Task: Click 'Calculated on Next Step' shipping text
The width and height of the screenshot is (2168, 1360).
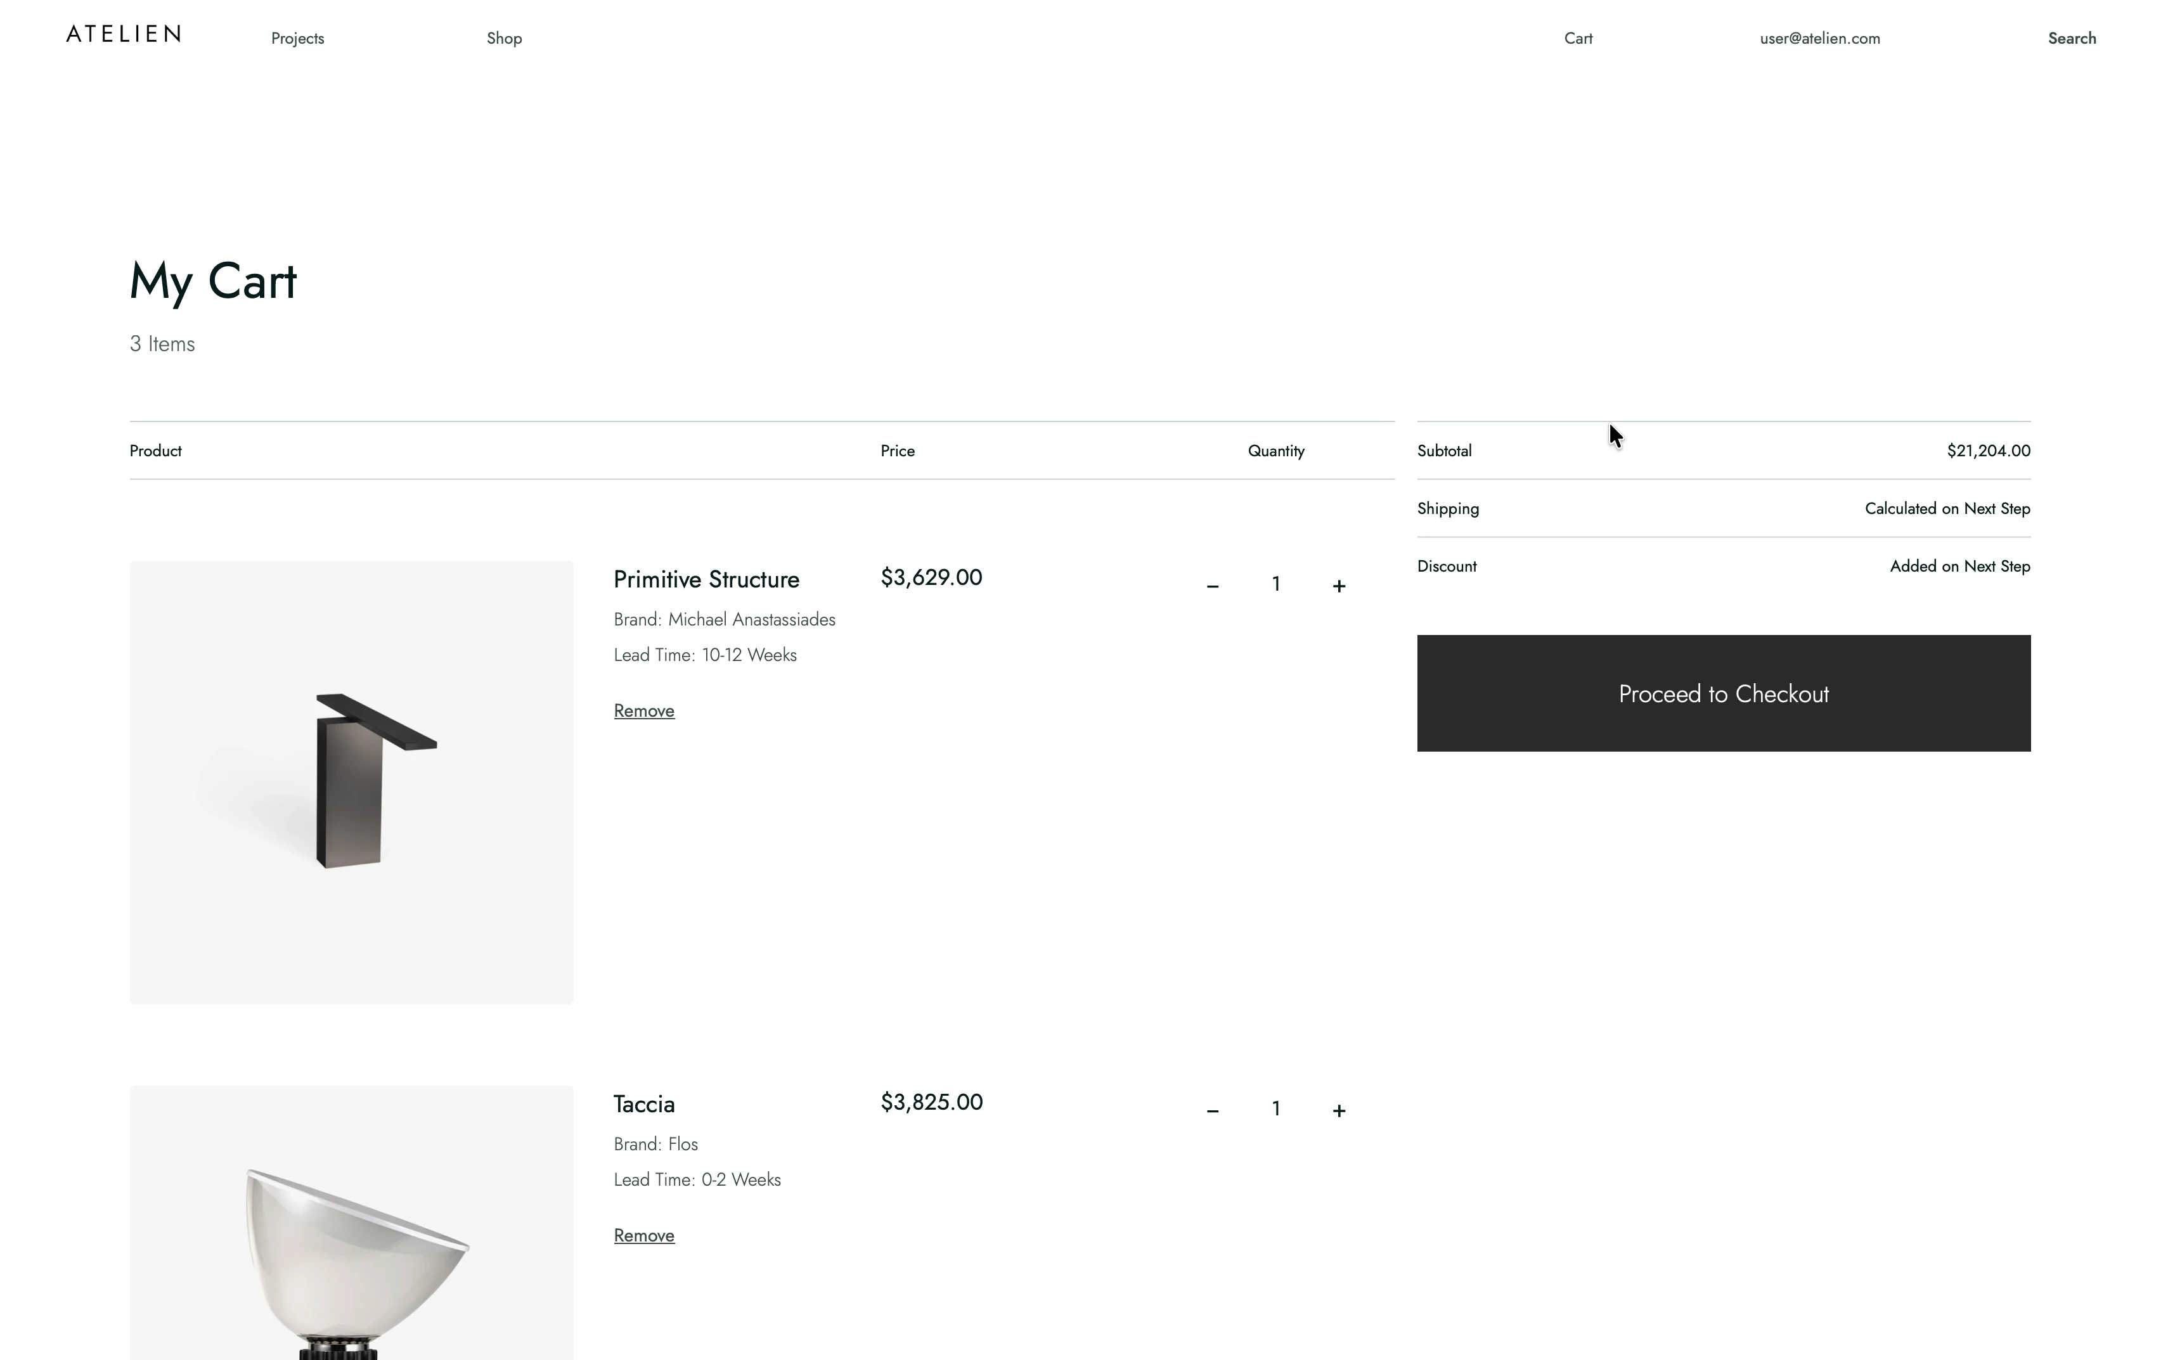Action: click(1947, 508)
